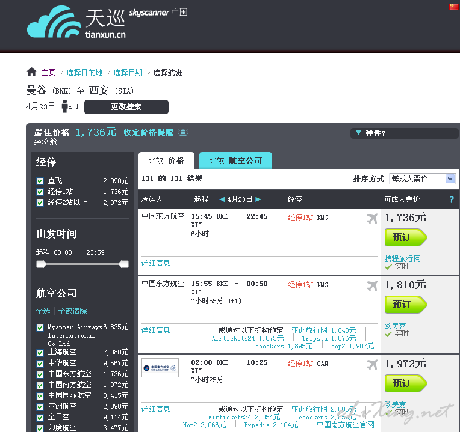Image resolution: width=460 pixels, height=432 pixels.
Task: Click plane icon on 1,736元 flight row
Action: tap(372, 218)
